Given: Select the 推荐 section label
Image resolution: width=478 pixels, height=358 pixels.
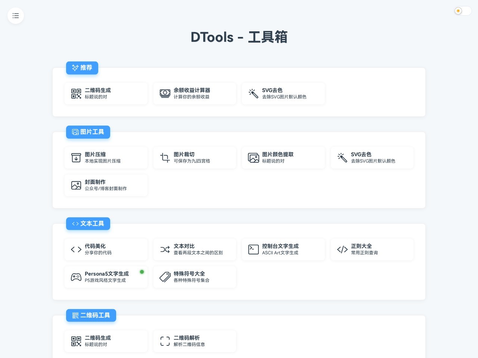Looking at the screenshot, I should [82, 68].
